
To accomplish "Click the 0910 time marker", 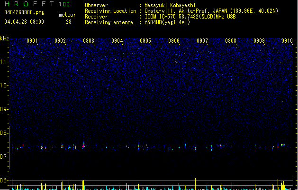I will (x=287, y=41).
